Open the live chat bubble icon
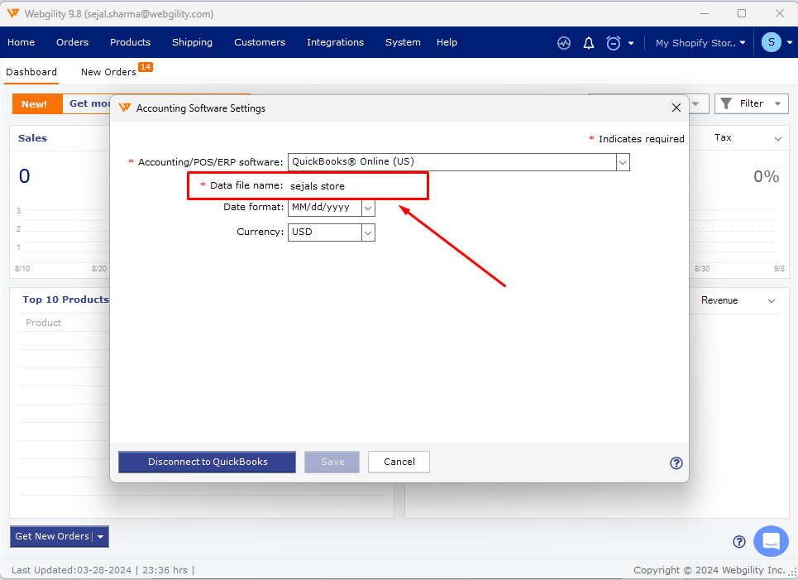The width and height of the screenshot is (798, 580). (x=771, y=541)
